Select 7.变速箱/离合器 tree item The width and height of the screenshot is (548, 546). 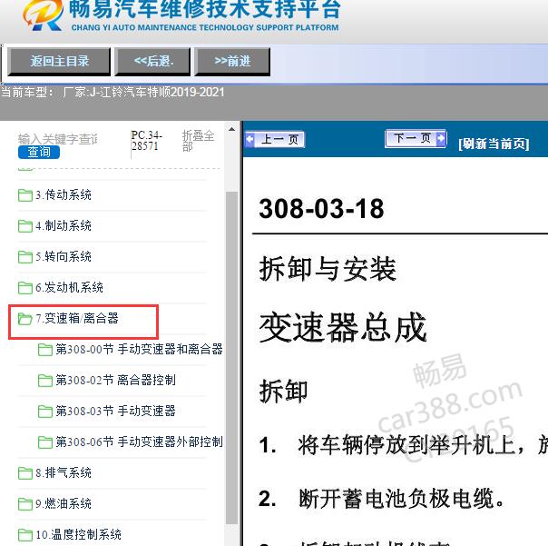pyautogui.click(x=77, y=319)
